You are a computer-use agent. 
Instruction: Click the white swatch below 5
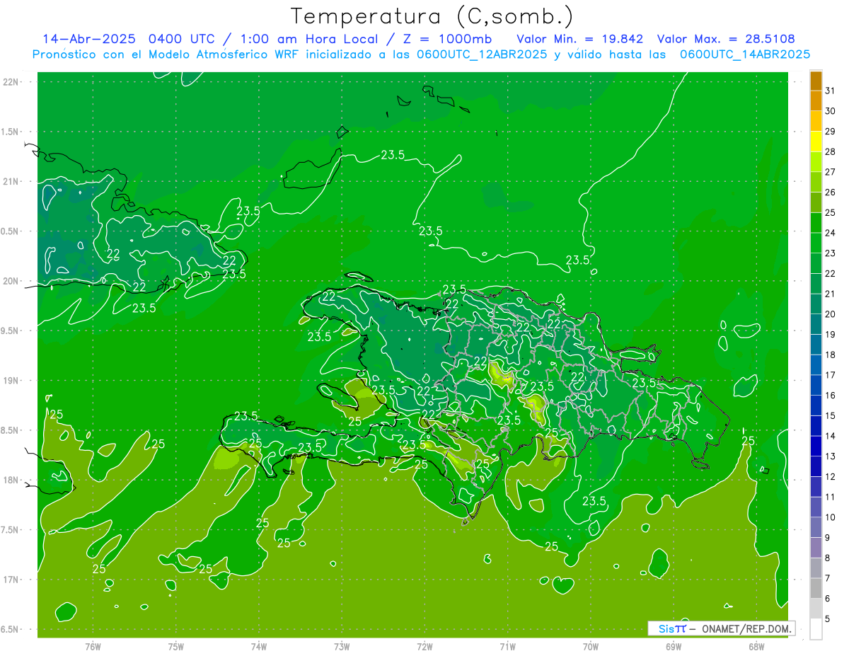pyautogui.click(x=816, y=628)
